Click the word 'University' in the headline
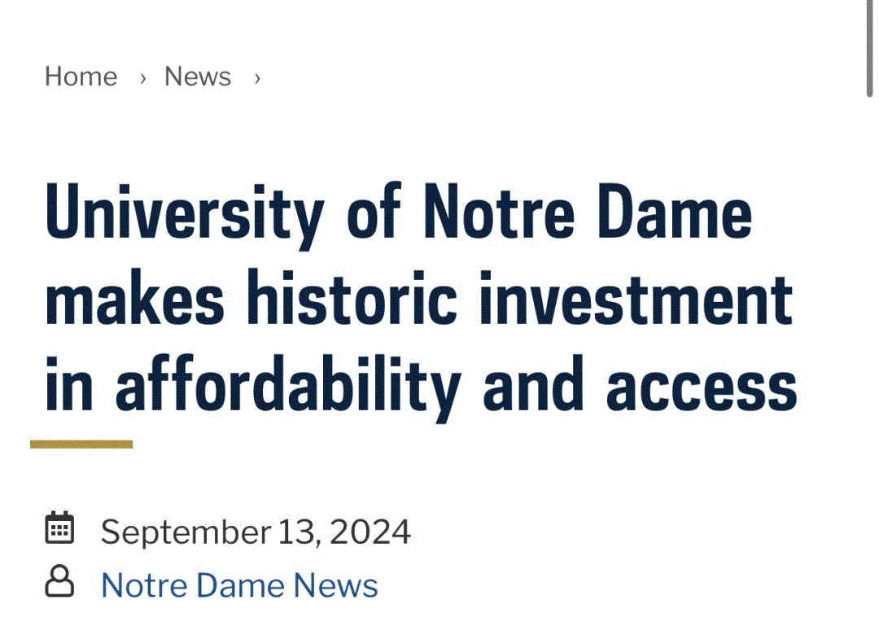This screenshot has height=635, width=879. pos(185,216)
